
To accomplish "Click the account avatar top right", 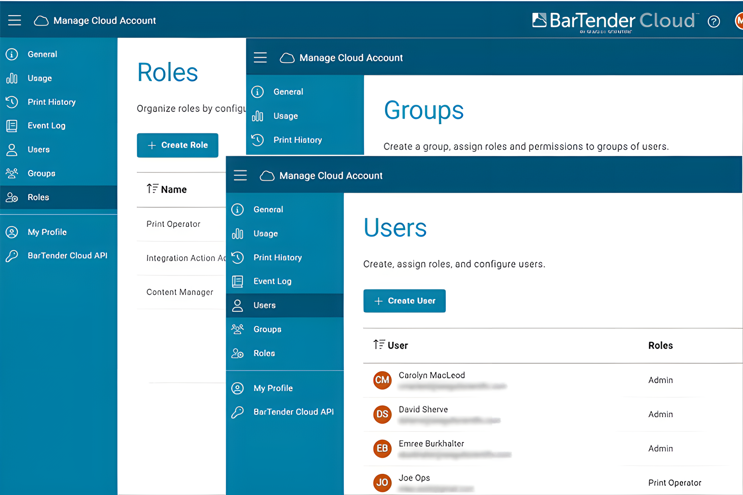I will pyautogui.click(x=739, y=21).
